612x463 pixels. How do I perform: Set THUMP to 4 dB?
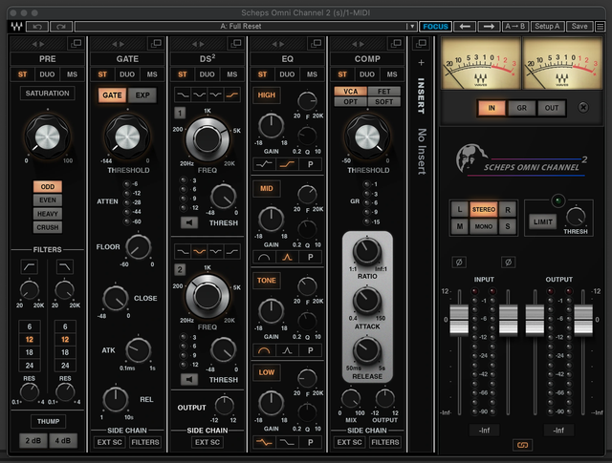pyautogui.click(x=63, y=441)
